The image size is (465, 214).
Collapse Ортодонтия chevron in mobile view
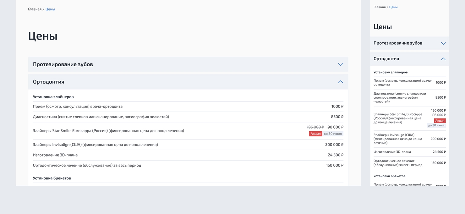(443, 59)
